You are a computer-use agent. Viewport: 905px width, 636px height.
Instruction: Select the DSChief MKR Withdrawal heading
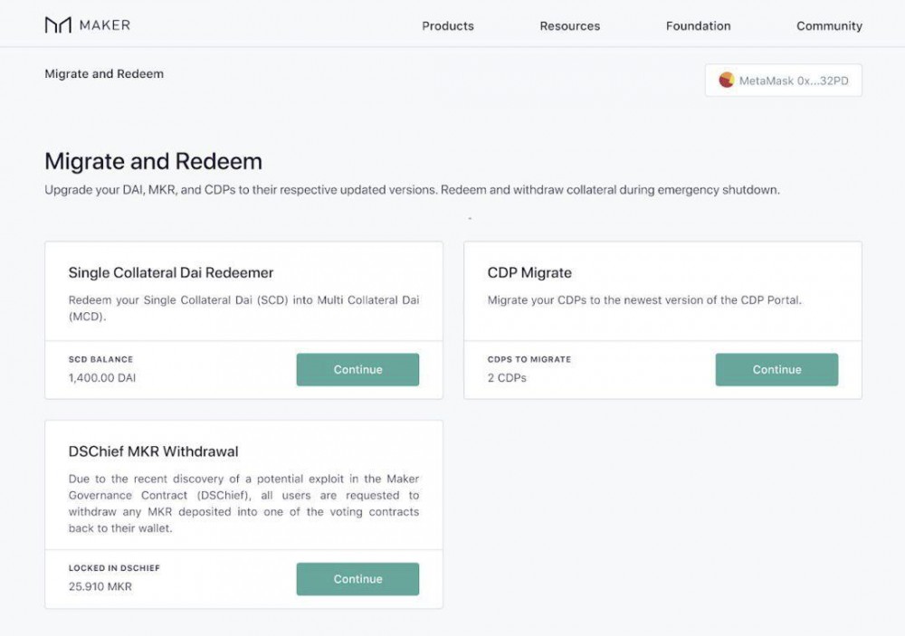pyautogui.click(x=154, y=451)
